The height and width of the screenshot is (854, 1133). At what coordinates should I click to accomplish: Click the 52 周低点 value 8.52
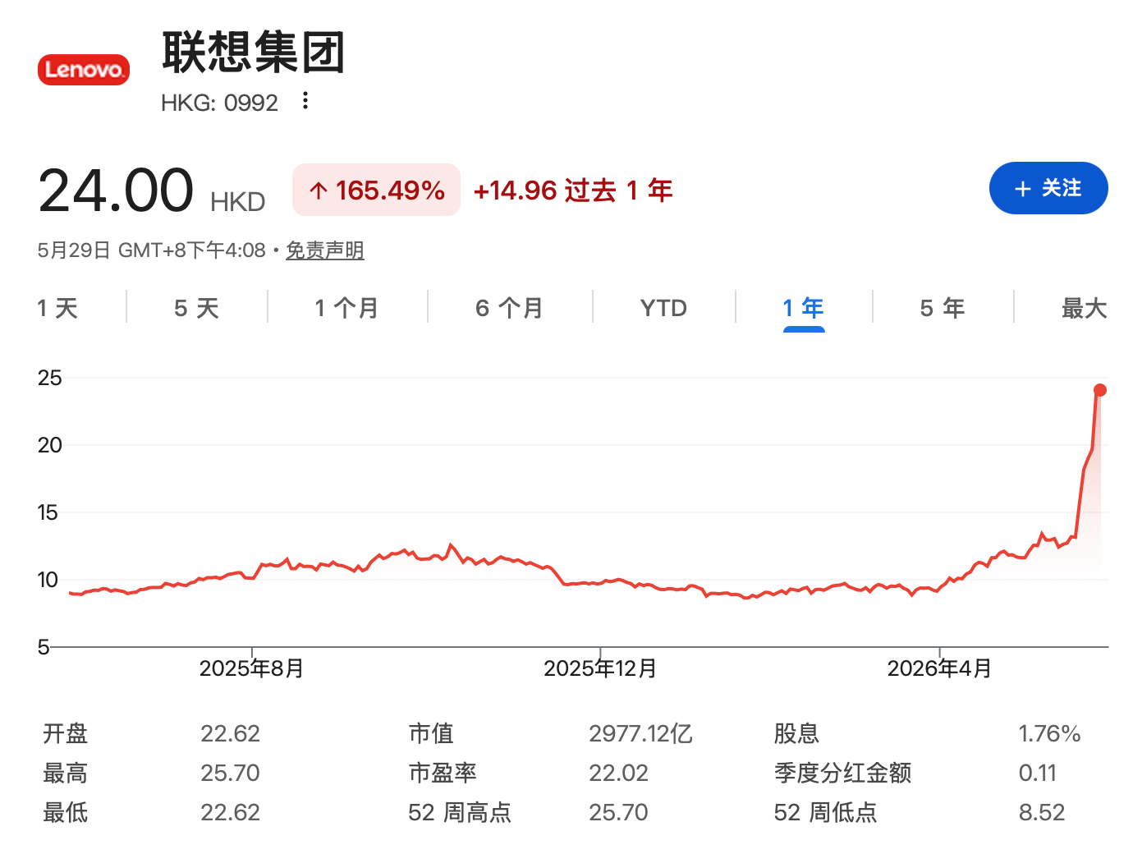[x=1042, y=812]
